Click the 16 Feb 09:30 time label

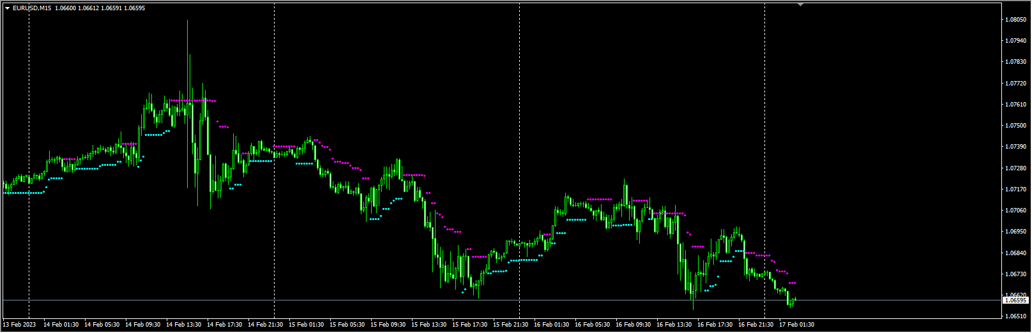click(x=634, y=325)
